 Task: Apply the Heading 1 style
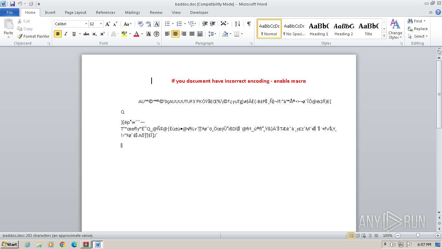click(319, 29)
